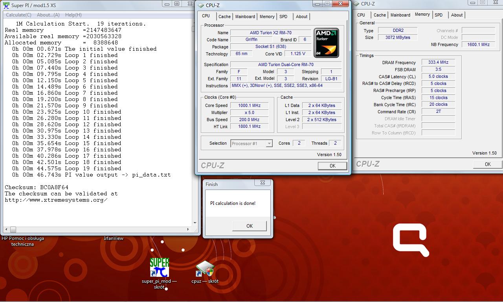Close the Finish dialog with its X button

tap(263, 183)
